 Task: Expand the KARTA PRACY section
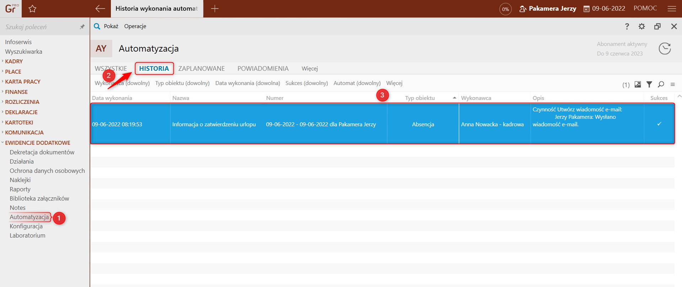[23, 82]
